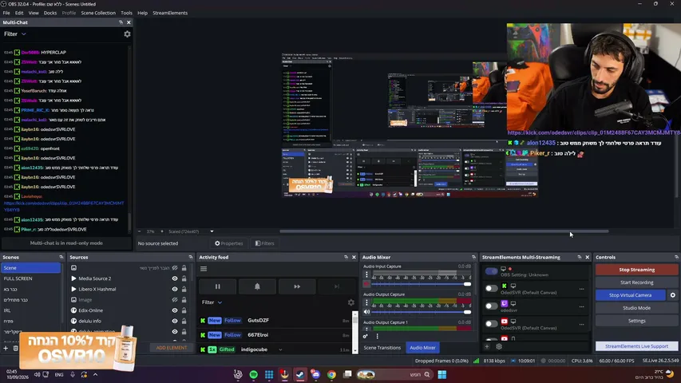Switch to Audio Mixer tab

tap(422, 348)
